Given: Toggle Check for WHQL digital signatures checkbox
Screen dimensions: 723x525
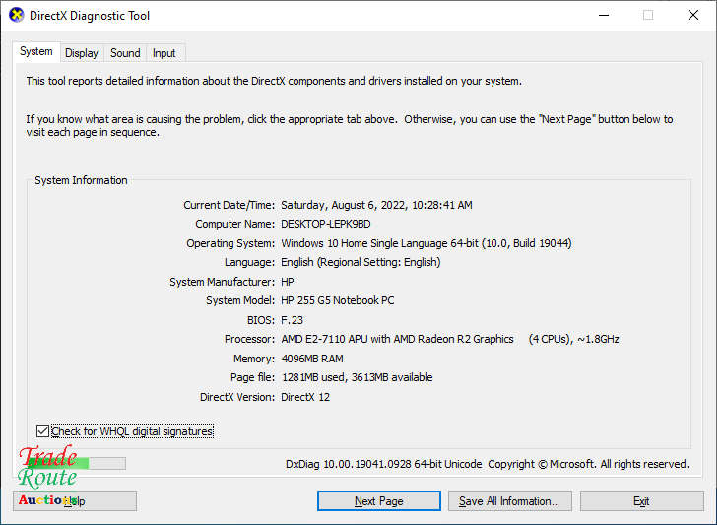Looking at the screenshot, I should pos(42,431).
